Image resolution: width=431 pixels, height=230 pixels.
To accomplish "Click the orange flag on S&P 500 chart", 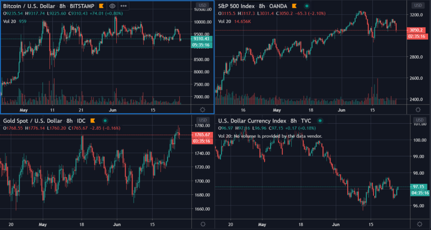I will coord(295,6).
